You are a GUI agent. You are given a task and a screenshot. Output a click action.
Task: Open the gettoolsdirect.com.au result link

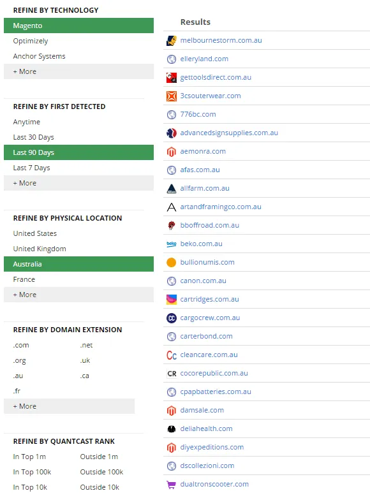coord(216,77)
